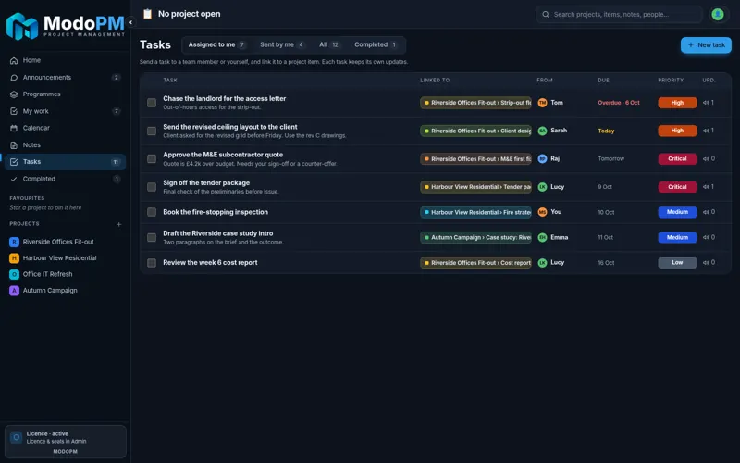Viewport: 740px width, 463px height.
Task: Click the Today due date
Action: [x=606, y=131]
